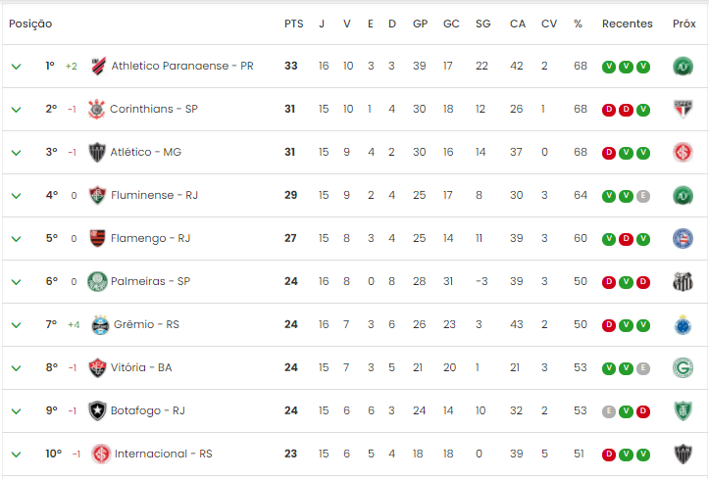The height and width of the screenshot is (479, 709).
Task: Expand the Vitória row chevron
Action: tap(17, 368)
